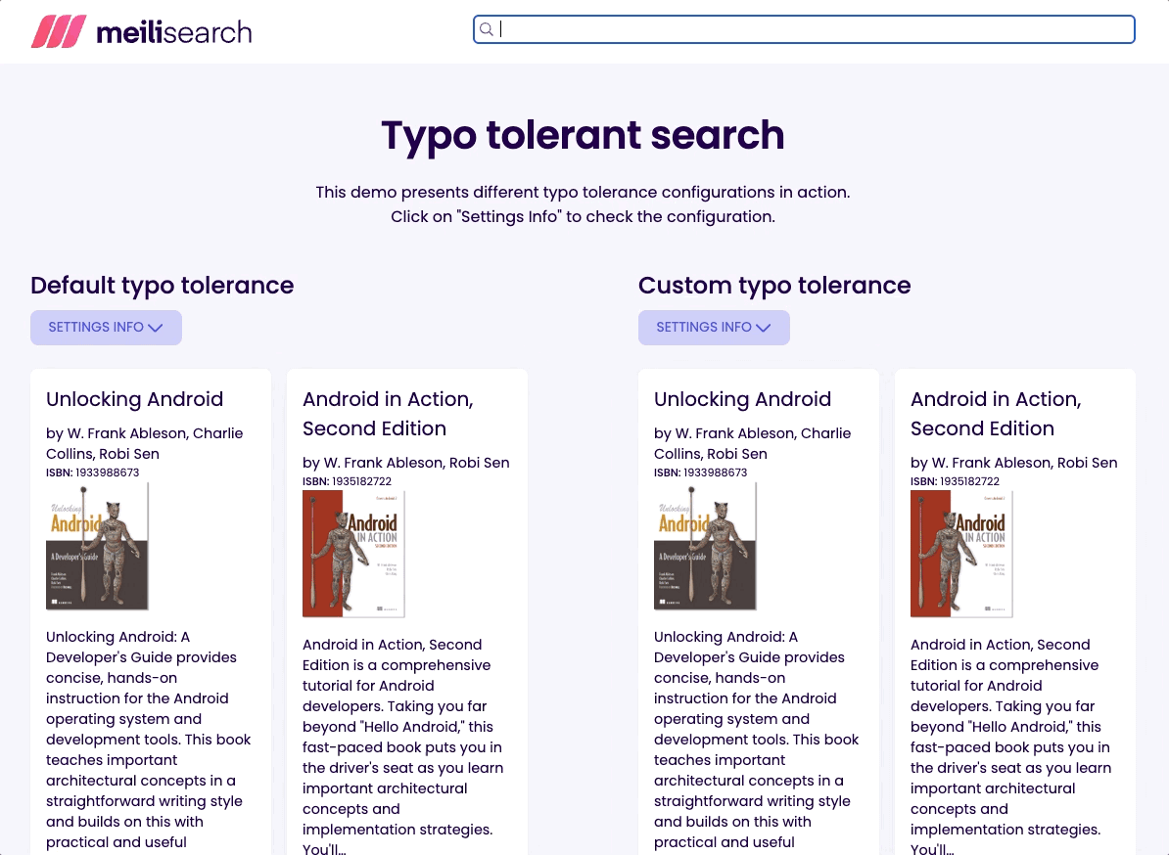This screenshot has width=1169, height=855.
Task: Click the Typo tolerant search heading
Action: pos(583,135)
